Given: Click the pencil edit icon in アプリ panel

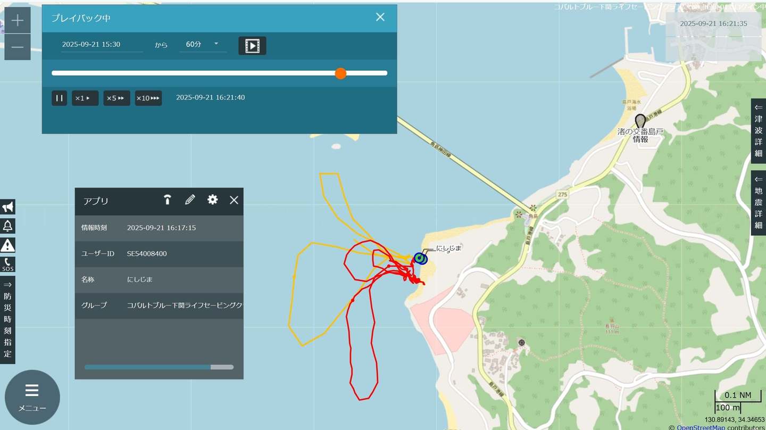Looking at the screenshot, I should tap(190, 200).
